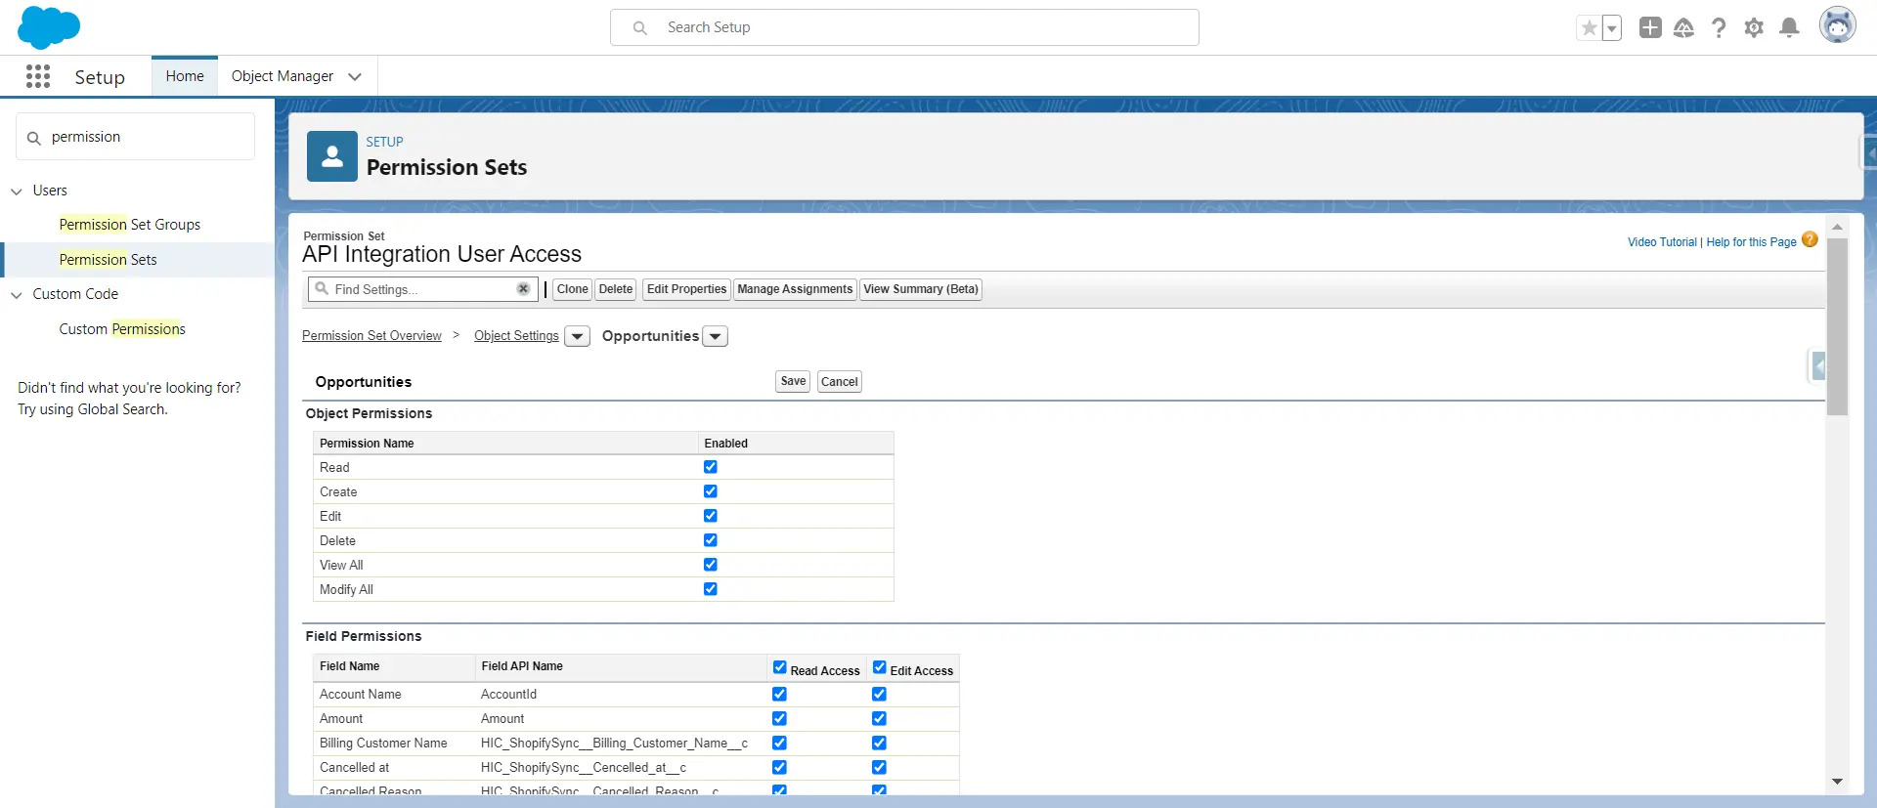Open the Trailhead guidance icon
The width and height of the screenshot is (1877, 808).
[1683, 28]
